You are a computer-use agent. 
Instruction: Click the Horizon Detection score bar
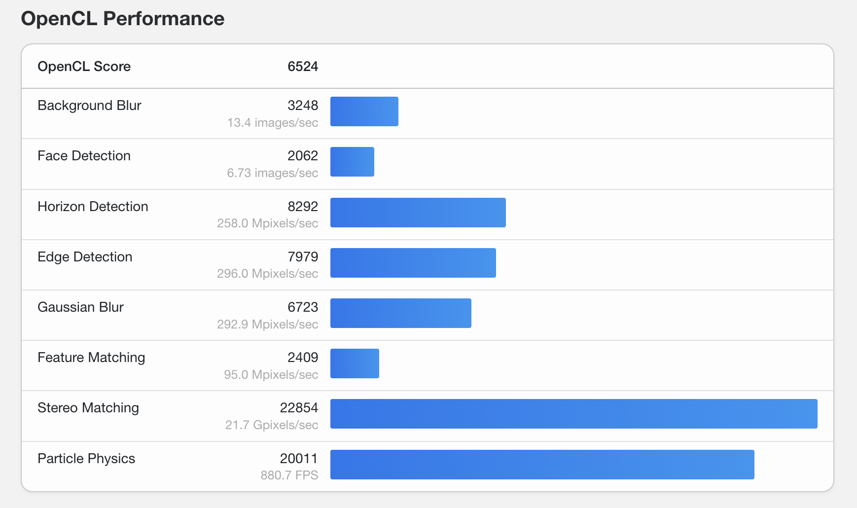click(418, 213)
